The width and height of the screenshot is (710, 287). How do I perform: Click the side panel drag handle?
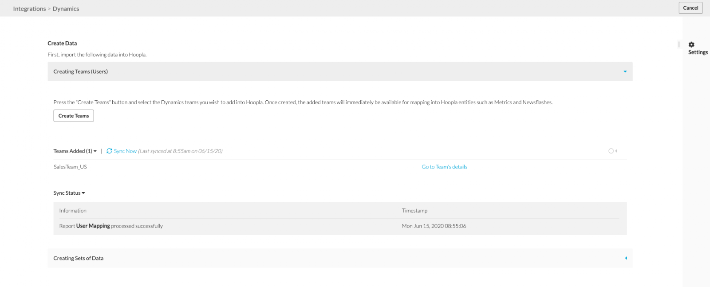[x=679, y=44]
